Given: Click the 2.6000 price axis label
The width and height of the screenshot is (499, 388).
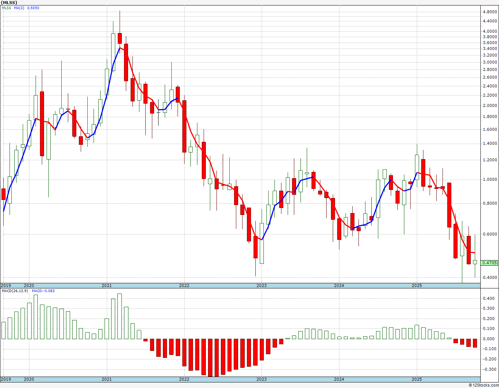Looking at the screenshot, I should click(x=490, y=77).
